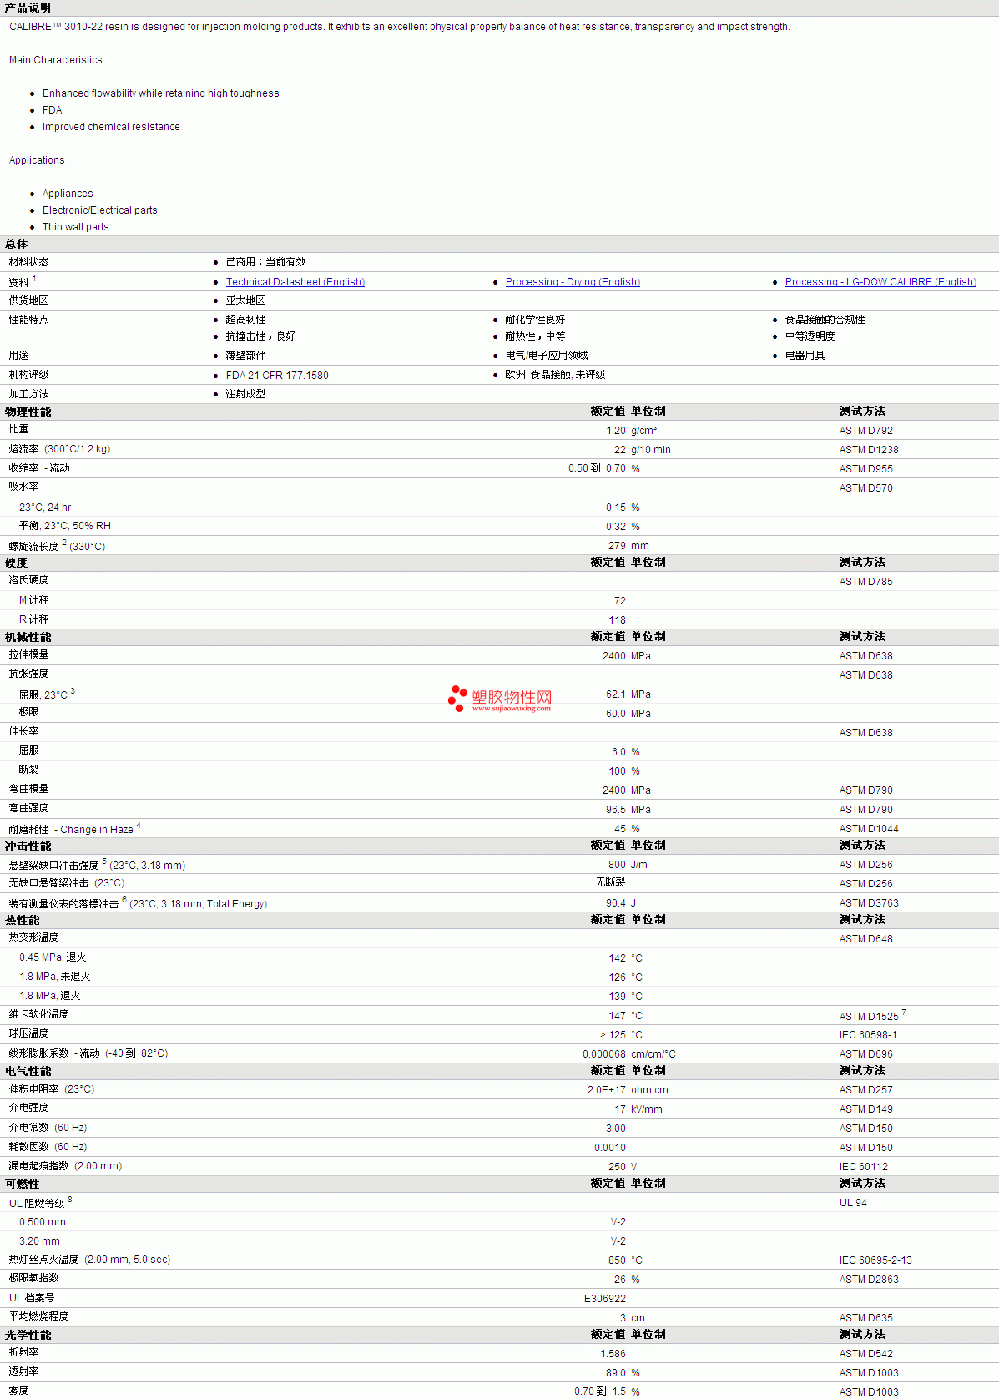
Task: Select IEC 60695-2-13 test method text
Action: [875, 1260]
